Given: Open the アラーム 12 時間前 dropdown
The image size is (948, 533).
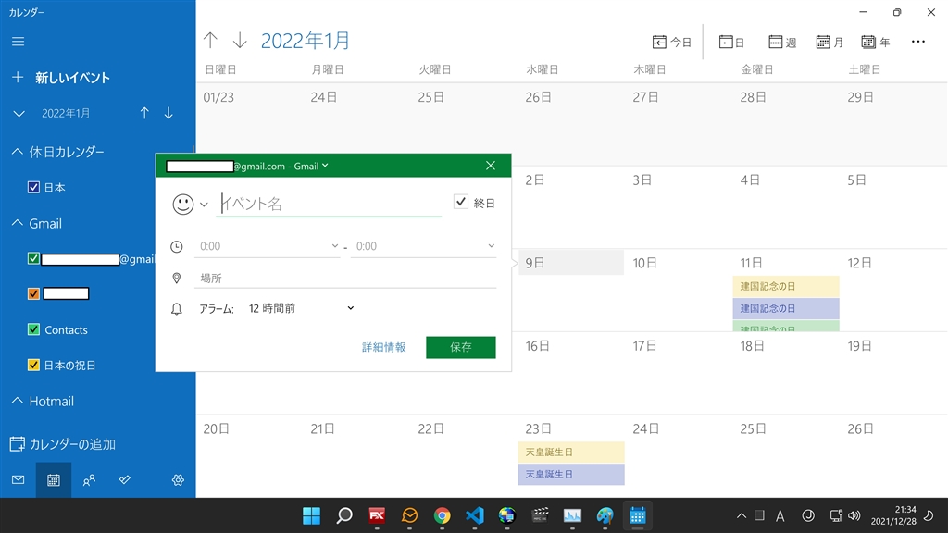Looking at the screenshot, I should tap(301, 308).
